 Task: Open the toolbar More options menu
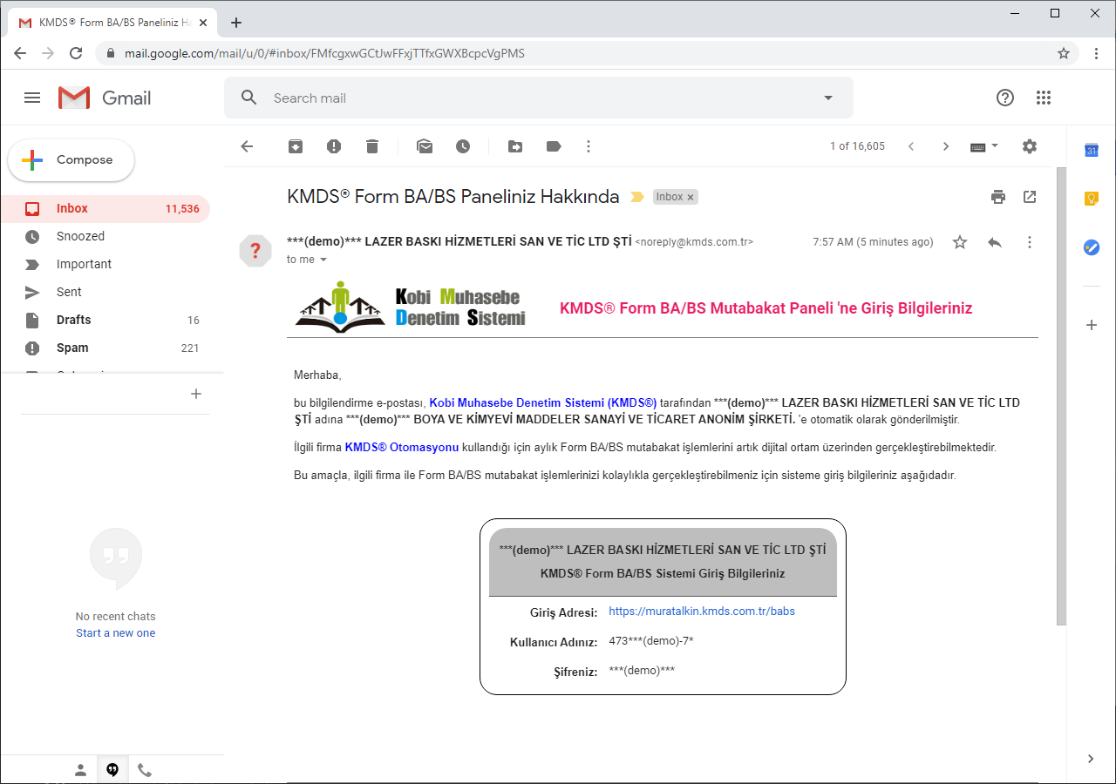tap(589, 146)
